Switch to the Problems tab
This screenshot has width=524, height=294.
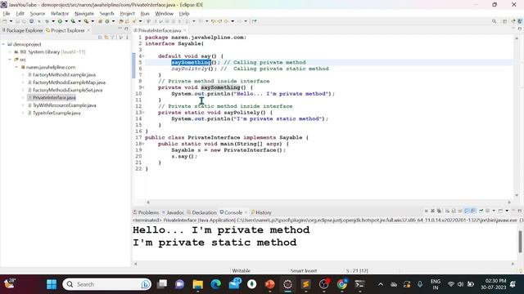click(x=146, y=212)
